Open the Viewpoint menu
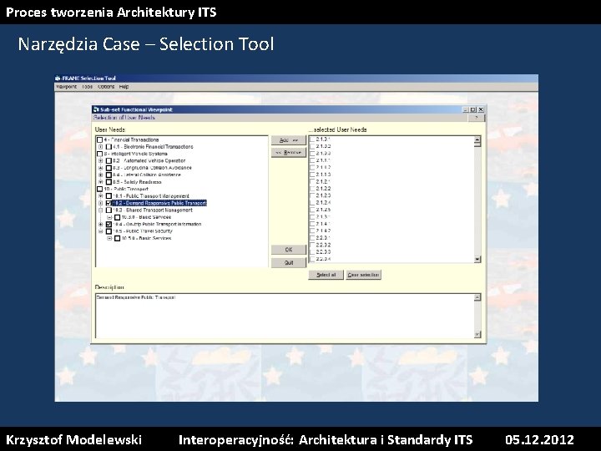This screenshot has width=601, height=451. [66, 87]
